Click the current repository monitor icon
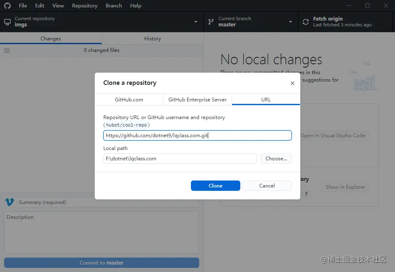This screenshot has height=272, width=395. [7, 22]
